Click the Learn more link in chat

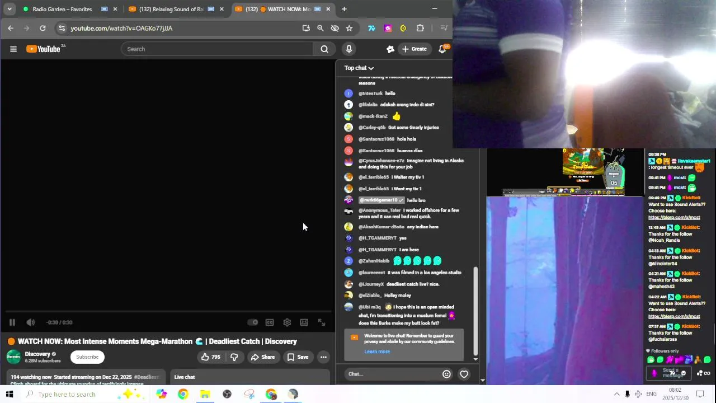pos(377,352)
